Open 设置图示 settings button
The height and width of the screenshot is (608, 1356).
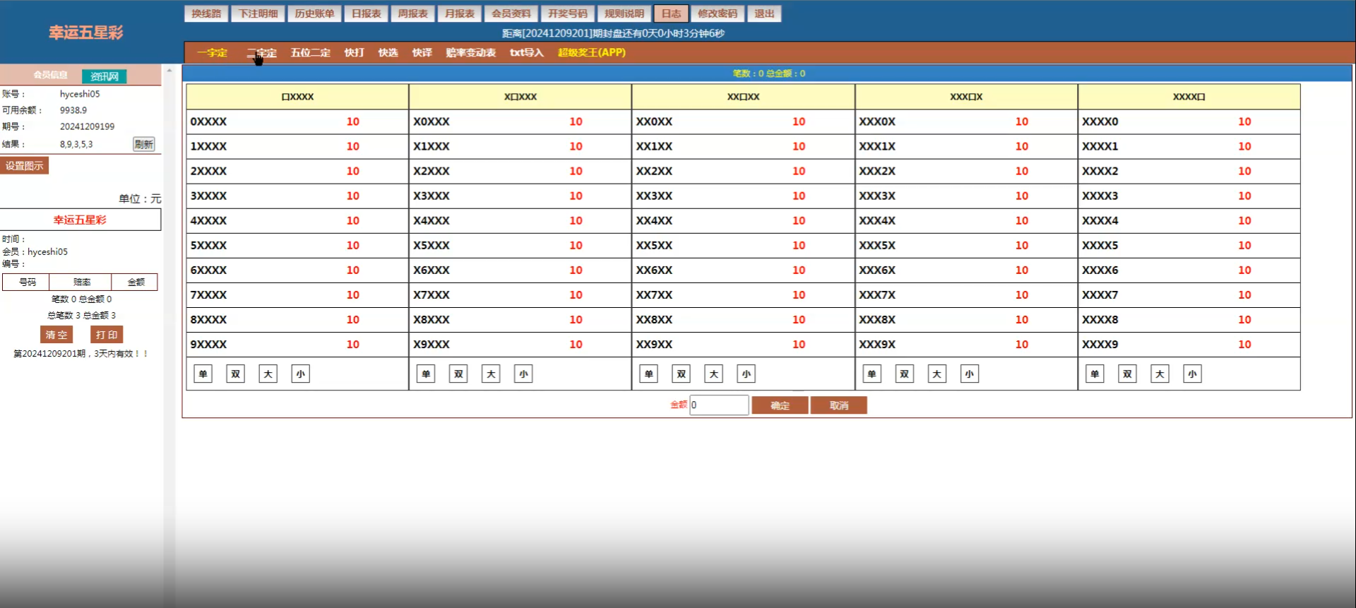[25, 166]
